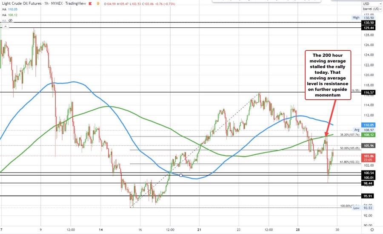This screenshot has height=234, width=383.
Task: Click the green 108.12 MA price label
Action: pos(369,135)
